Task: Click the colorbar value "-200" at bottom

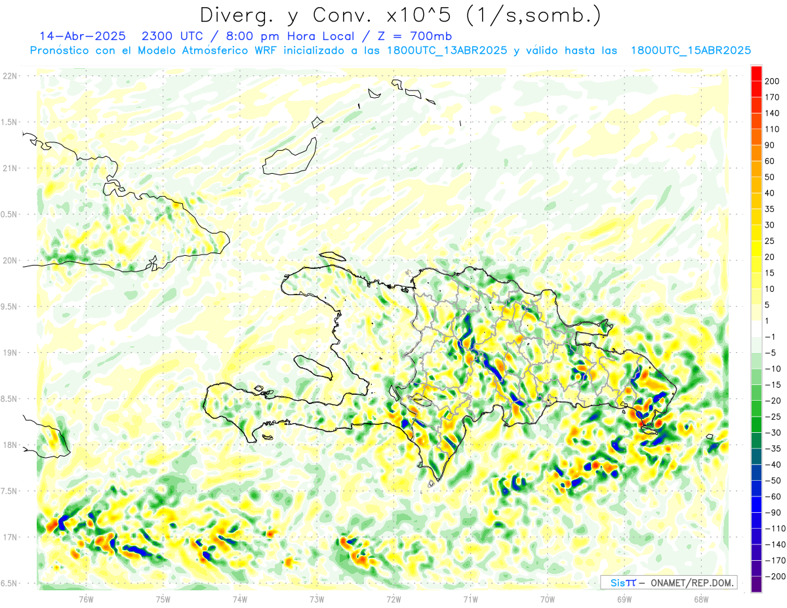Action: (775, 577)
